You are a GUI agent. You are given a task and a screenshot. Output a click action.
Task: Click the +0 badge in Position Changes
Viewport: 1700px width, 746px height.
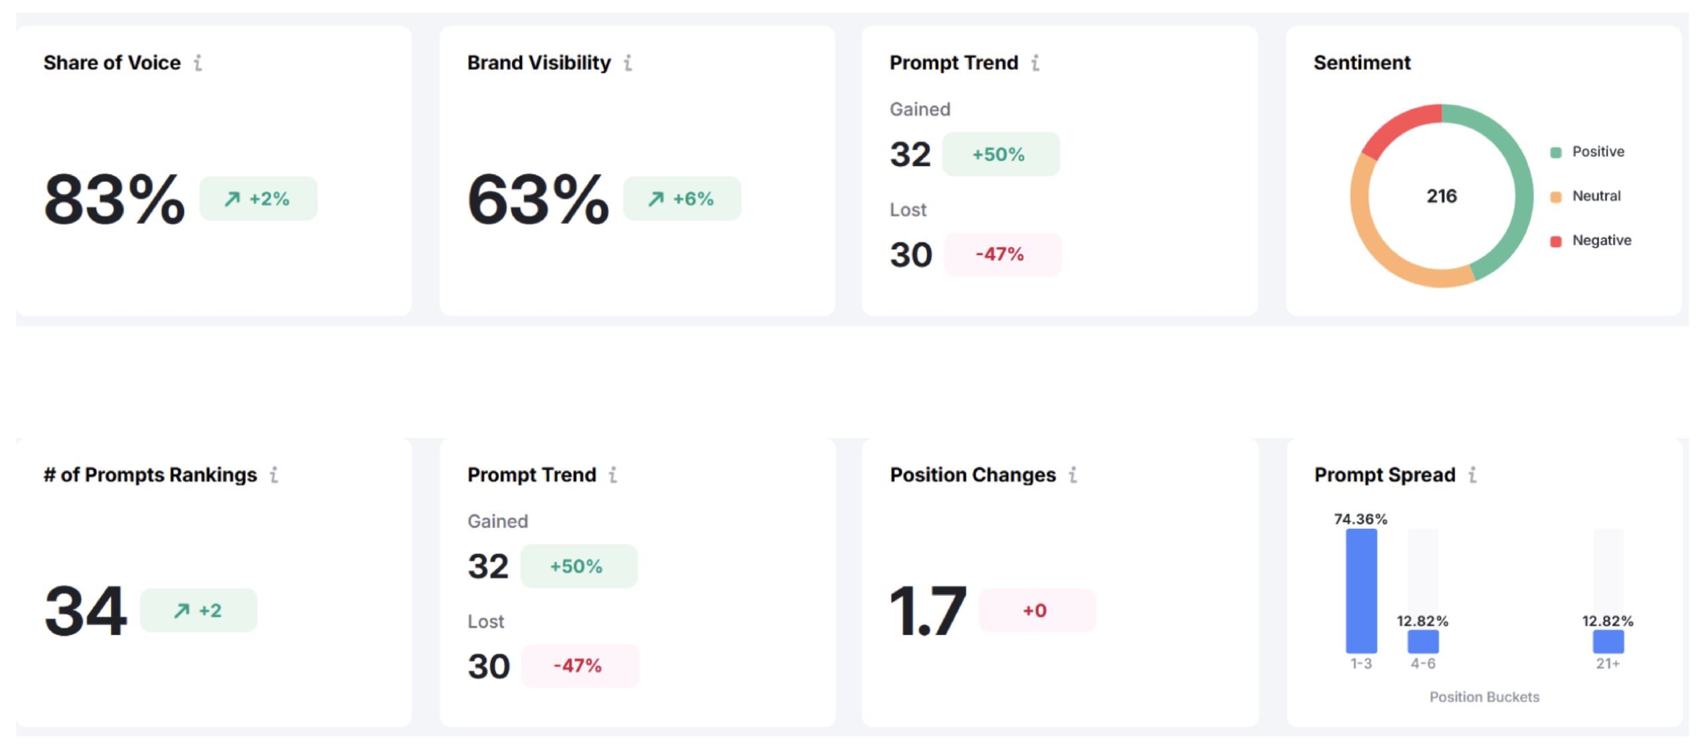1036,610
